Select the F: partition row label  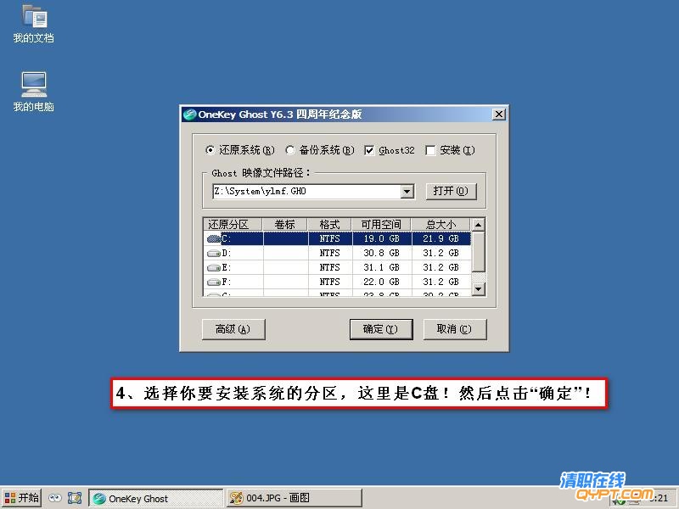[227, 282]
